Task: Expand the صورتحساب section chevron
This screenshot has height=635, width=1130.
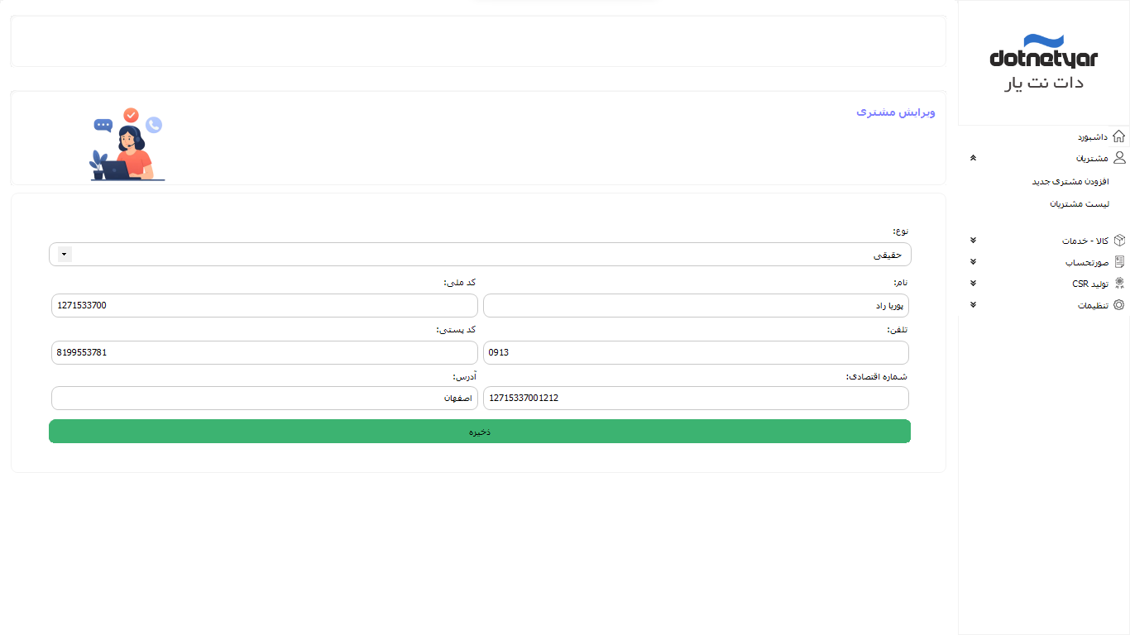Action: (x=973, y=262)
